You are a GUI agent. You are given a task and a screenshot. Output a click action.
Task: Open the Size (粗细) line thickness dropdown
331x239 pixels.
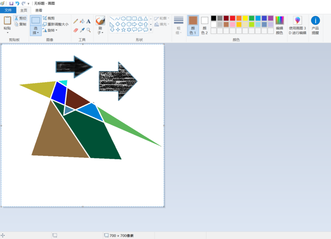point(178,25)
